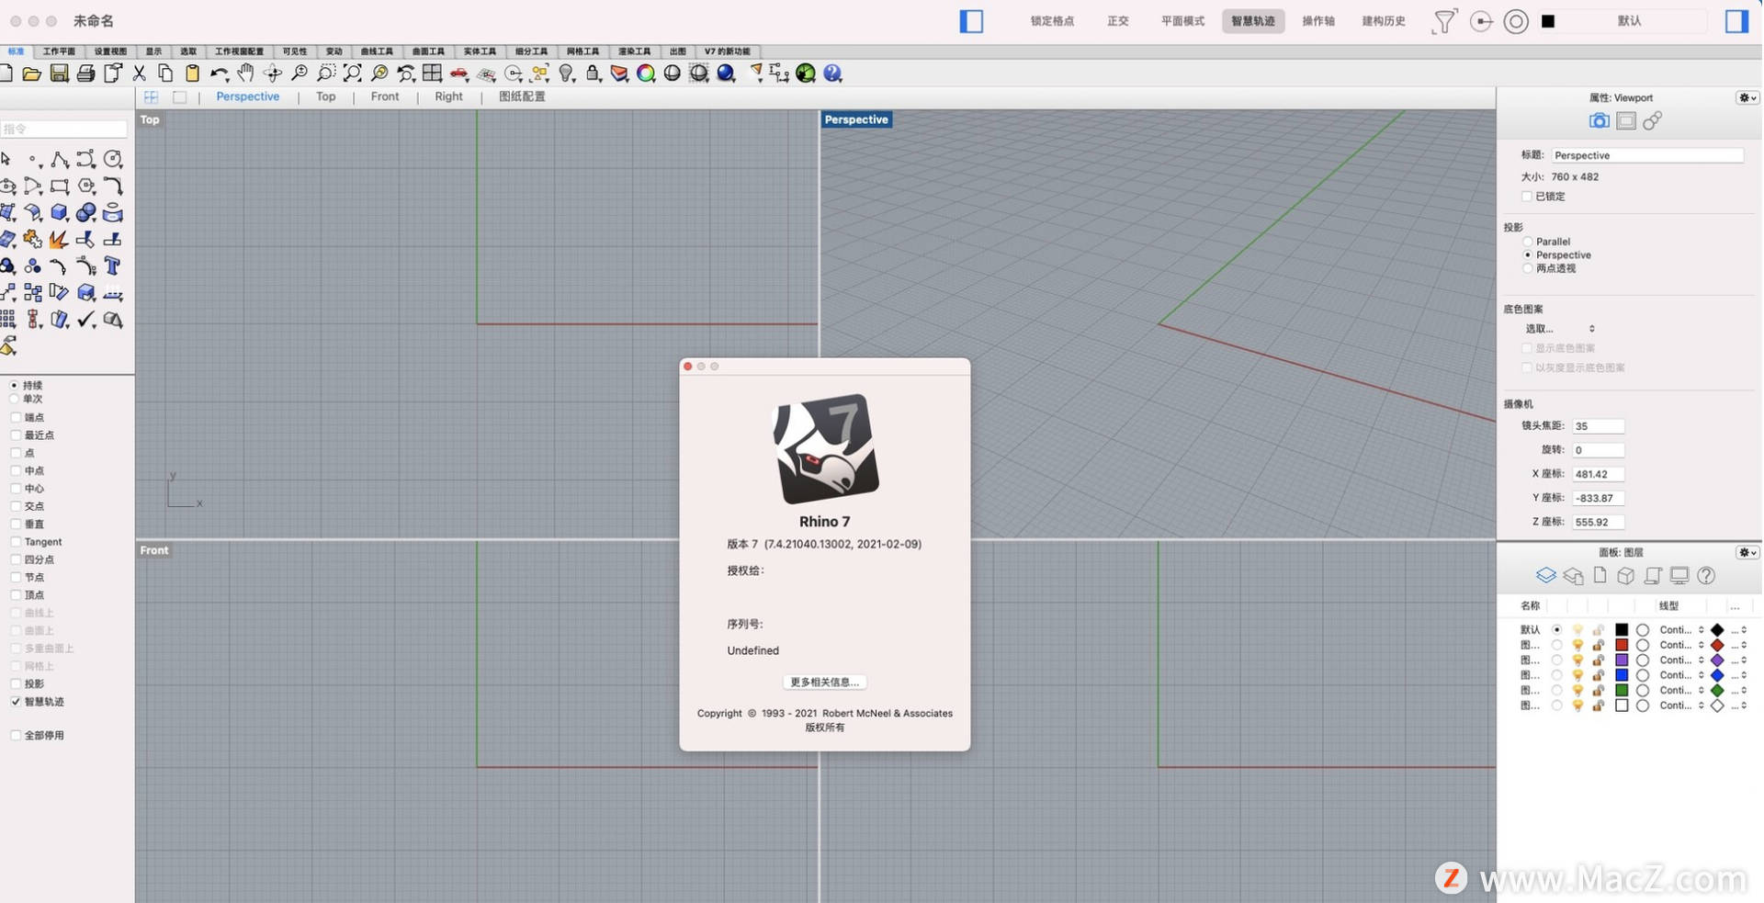Open linetype dropdown for green layer
The image size is (1764, 903).
(1681, 691)
